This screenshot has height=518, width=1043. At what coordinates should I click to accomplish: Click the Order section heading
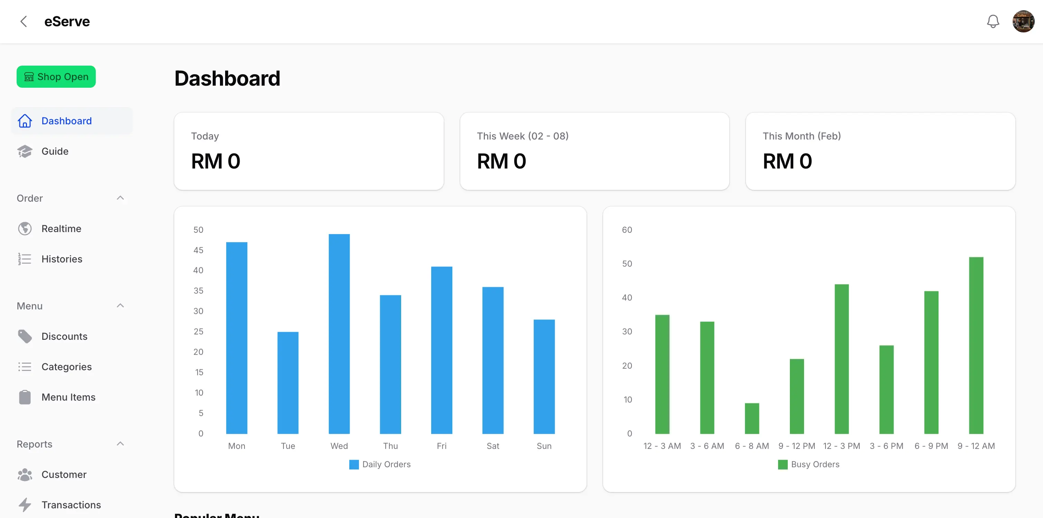29,198
